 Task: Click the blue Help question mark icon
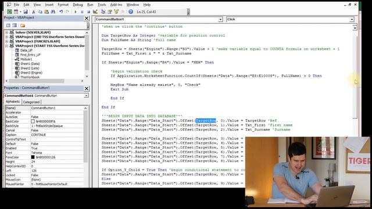(x=131, y=12)
